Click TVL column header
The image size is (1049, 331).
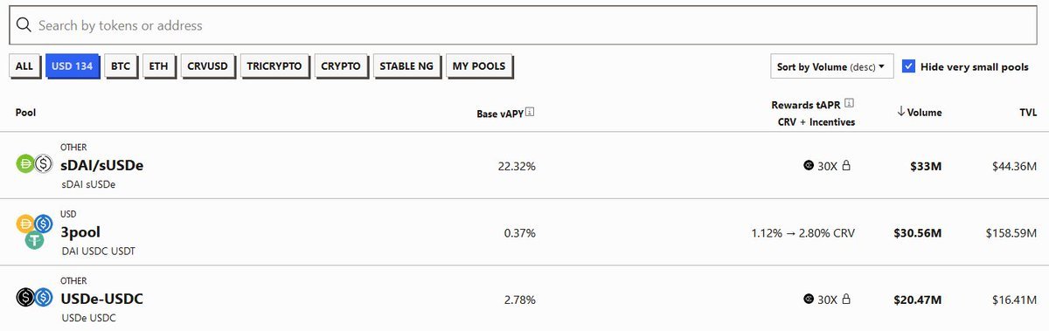tap(1027, 113)
